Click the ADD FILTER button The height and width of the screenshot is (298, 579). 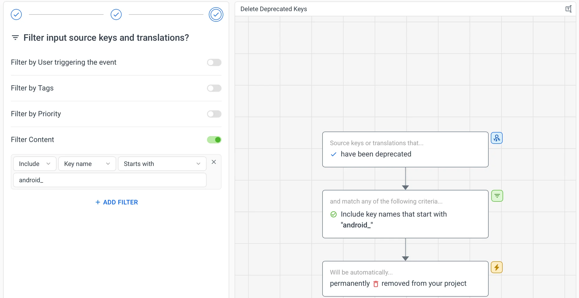pyautogui.click(x=117, y=202)
